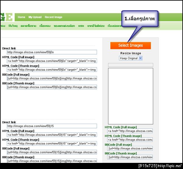Open the Keep Original resize dropdown
Viewport: 183px width, 169px height.
click(131, 58)
